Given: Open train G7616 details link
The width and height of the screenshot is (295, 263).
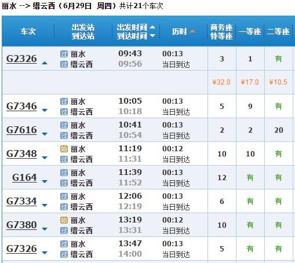Looking at the screenshot, I should click(21, 130).
